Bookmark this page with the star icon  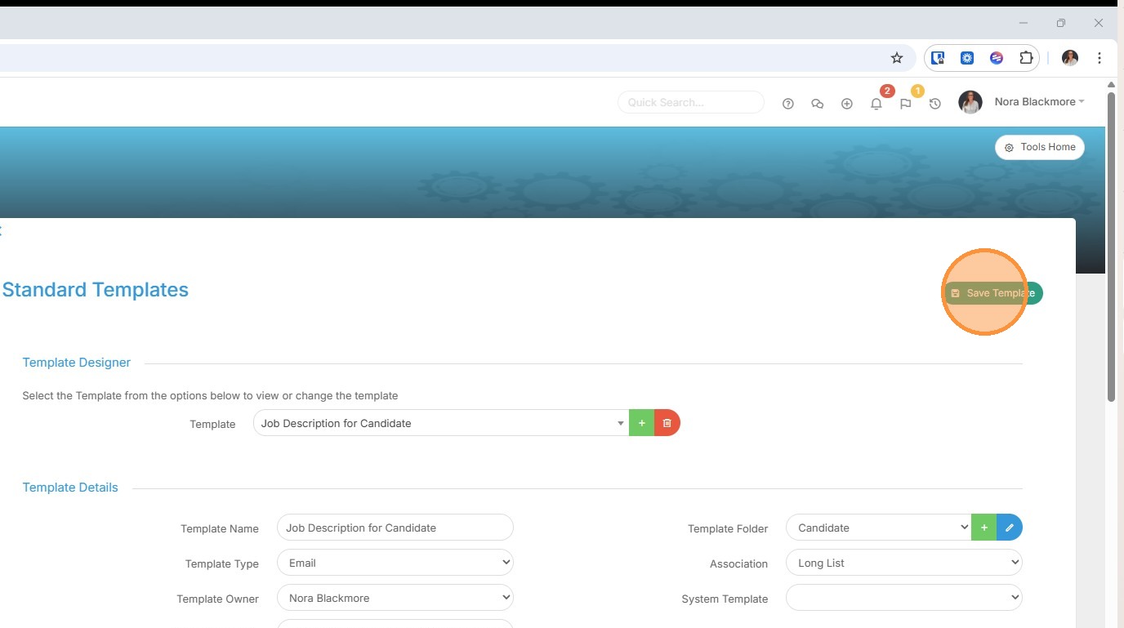pyautogui.click(x=897, y=58)
